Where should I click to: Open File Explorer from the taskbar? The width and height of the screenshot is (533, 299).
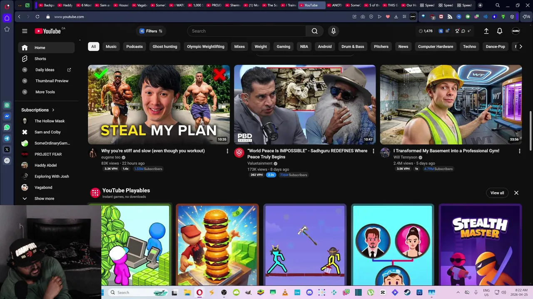187,292
